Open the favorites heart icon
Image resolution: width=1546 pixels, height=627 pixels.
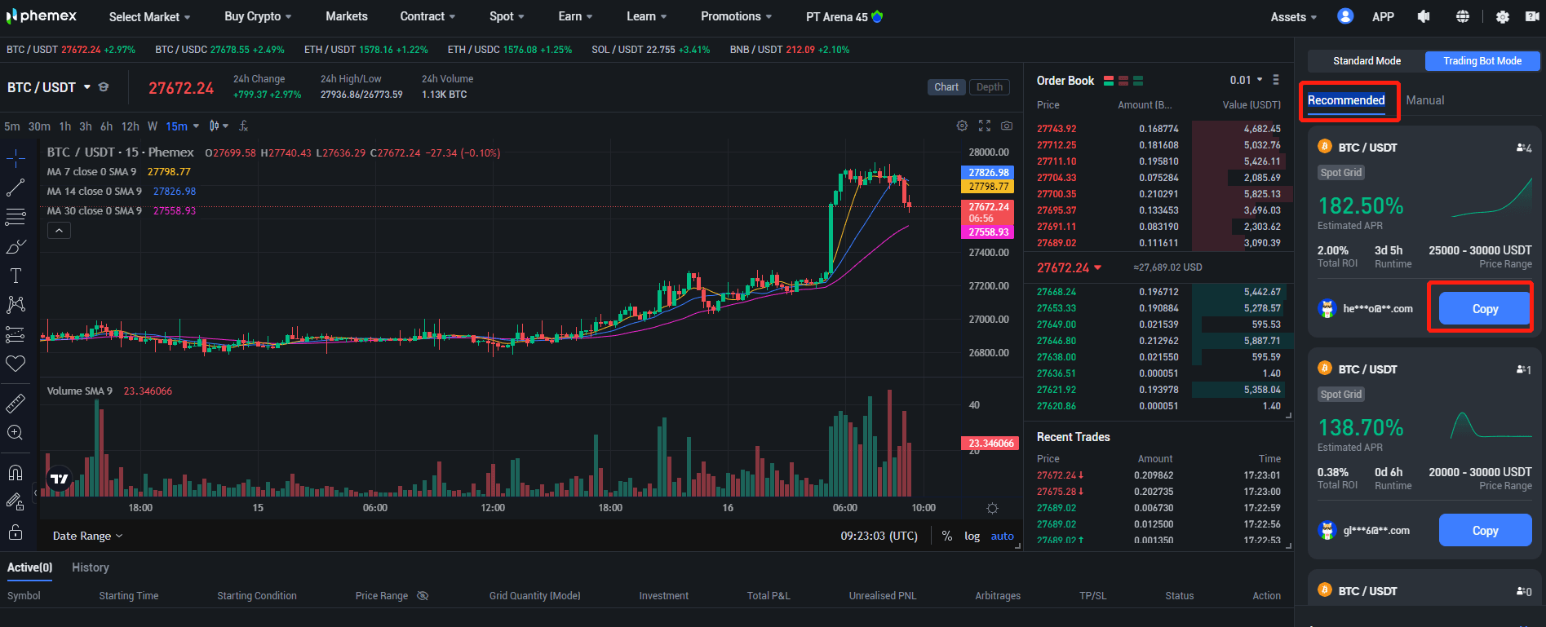pyautogui.click(x=16, y=364)
